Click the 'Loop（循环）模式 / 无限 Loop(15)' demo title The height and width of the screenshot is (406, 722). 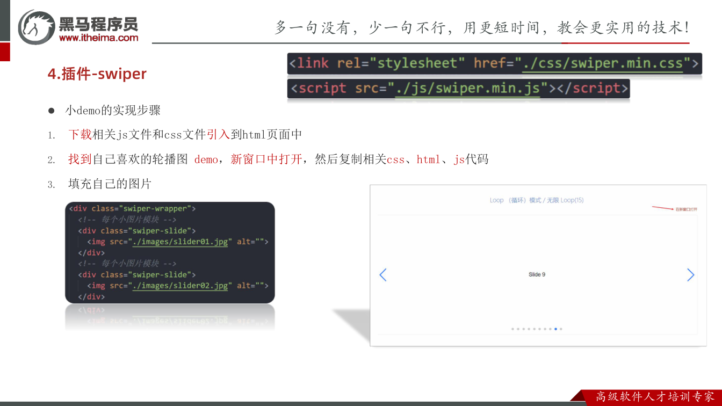[x=537, y=200]
